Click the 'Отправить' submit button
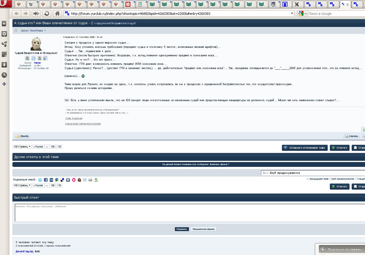365x255 pixels. pyautogui.click(x=182, y=229)
